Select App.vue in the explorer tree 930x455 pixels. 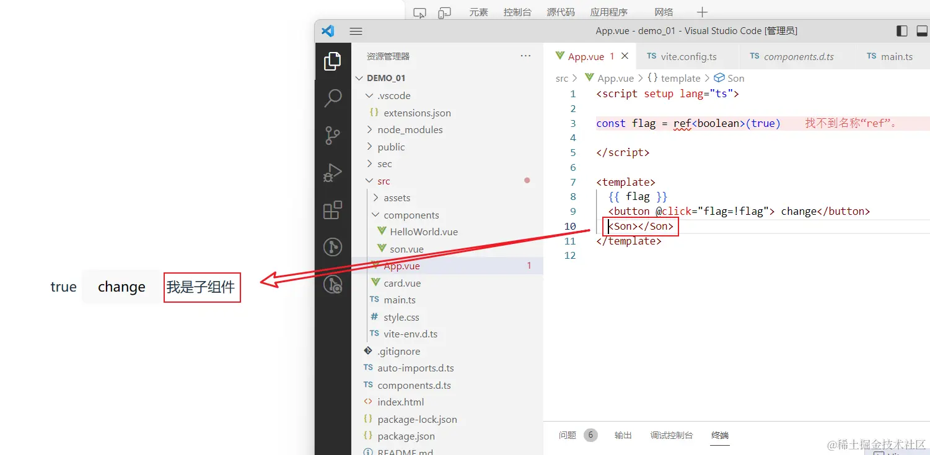(x=447, y=266)
